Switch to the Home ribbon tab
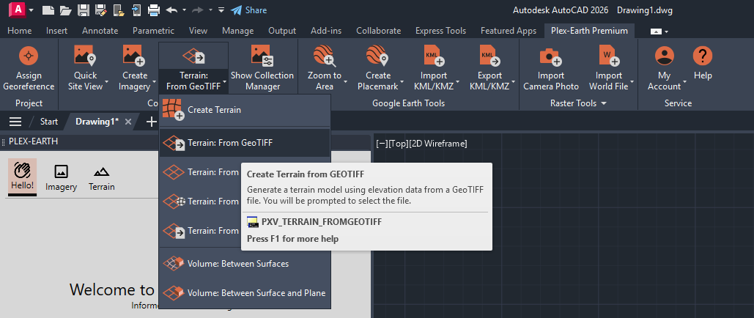 20,31
